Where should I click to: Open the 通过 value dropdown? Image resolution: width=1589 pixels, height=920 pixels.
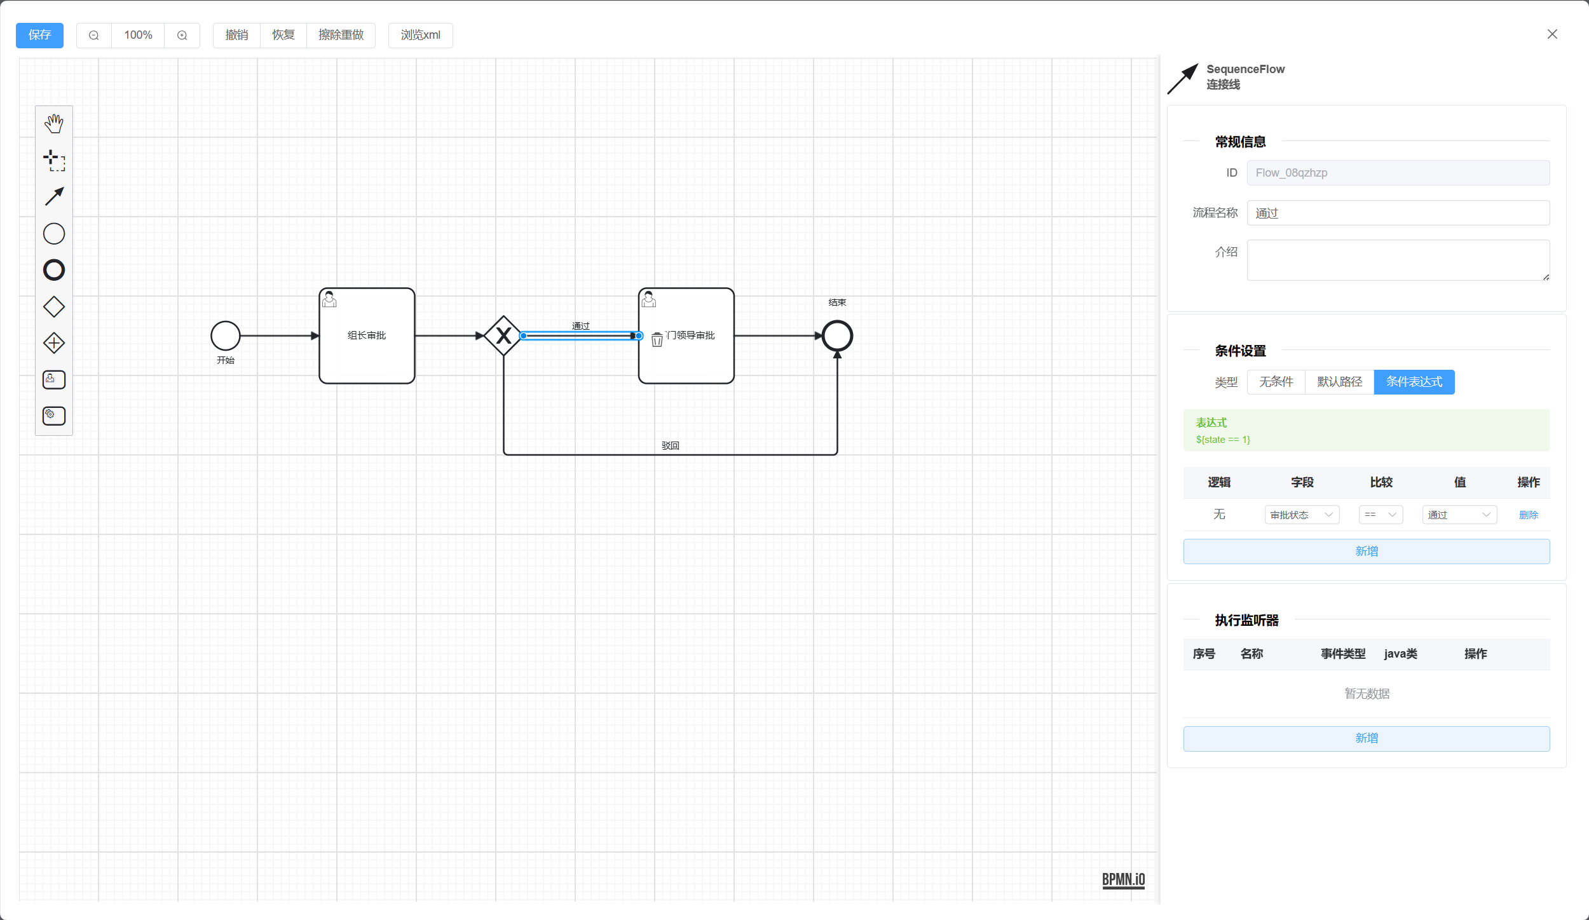pyautogui.click(x=1459, y=515)
